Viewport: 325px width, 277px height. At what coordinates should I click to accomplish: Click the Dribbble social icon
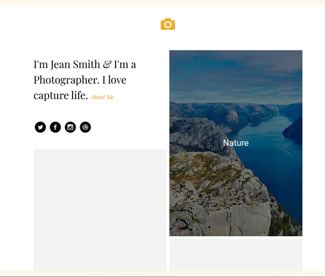(85, 127)
